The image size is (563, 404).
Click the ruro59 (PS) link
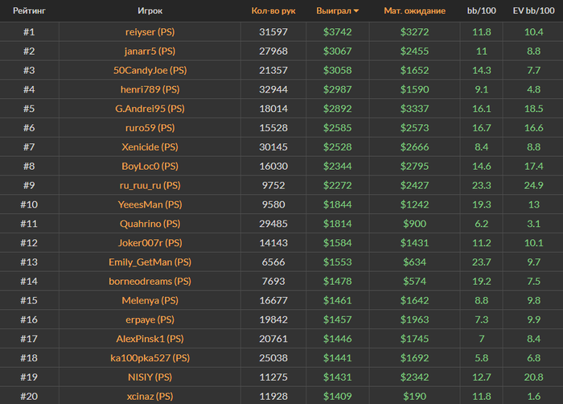(x=150, y=128)
